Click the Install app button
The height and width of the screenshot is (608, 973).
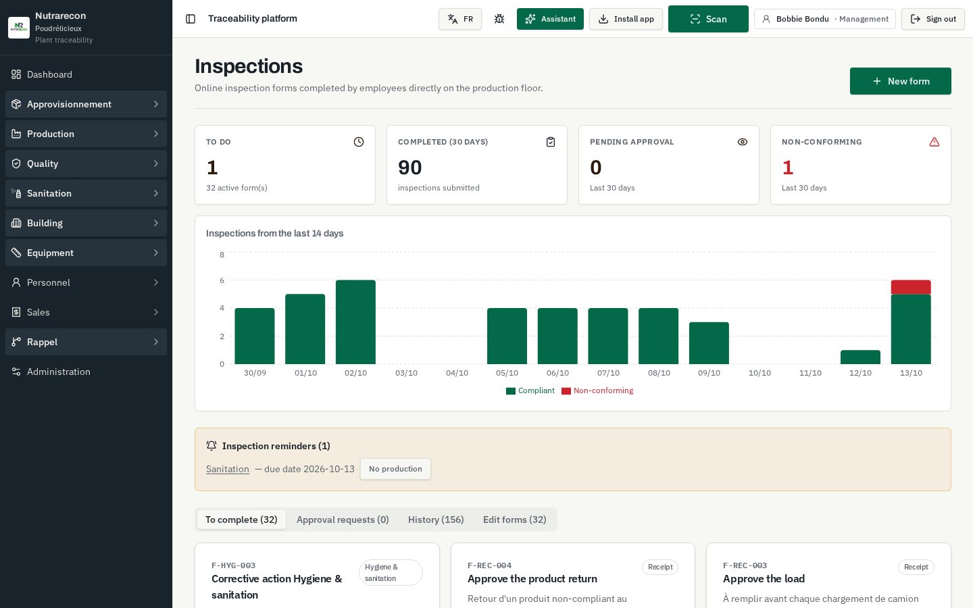626,19
